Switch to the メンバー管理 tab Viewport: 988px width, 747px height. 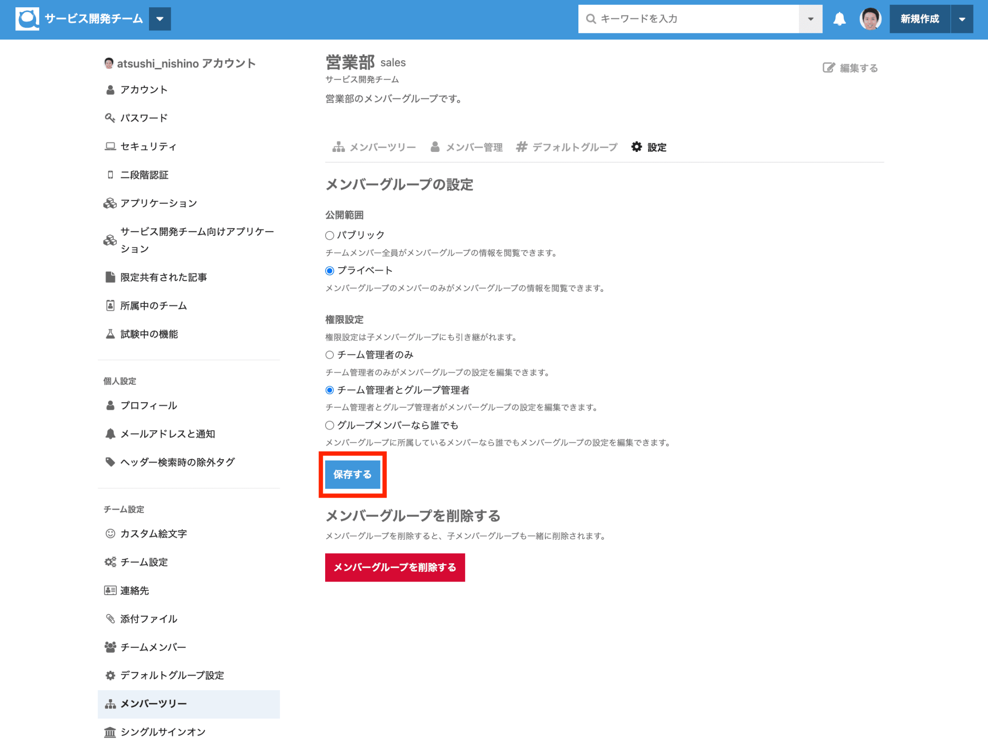pos(467,147)
